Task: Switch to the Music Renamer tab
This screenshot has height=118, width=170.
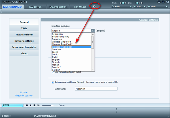Action: 13,7
